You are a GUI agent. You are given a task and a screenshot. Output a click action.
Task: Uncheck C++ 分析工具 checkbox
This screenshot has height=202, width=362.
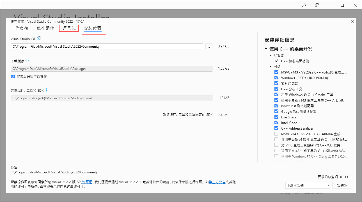point(276,89)
